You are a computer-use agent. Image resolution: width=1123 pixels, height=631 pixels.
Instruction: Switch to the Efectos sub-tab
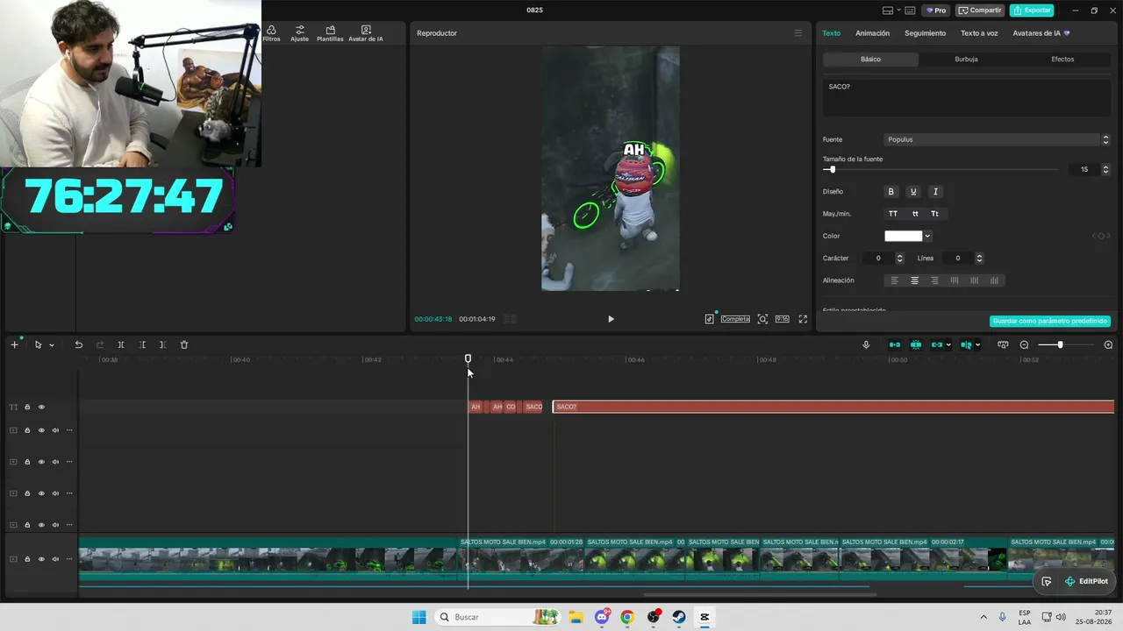(x=1062, y=60)
